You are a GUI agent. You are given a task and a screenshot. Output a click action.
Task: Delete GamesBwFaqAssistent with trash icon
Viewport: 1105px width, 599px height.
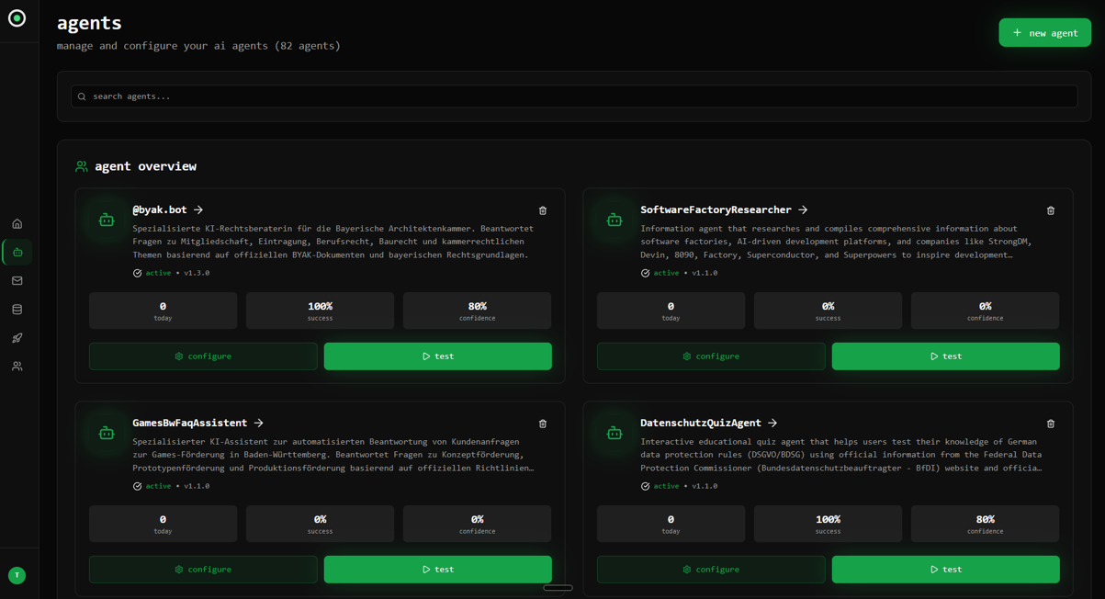543,424
